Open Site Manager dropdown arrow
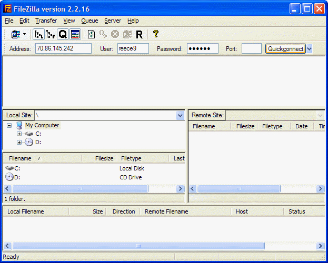 (24, 34)
